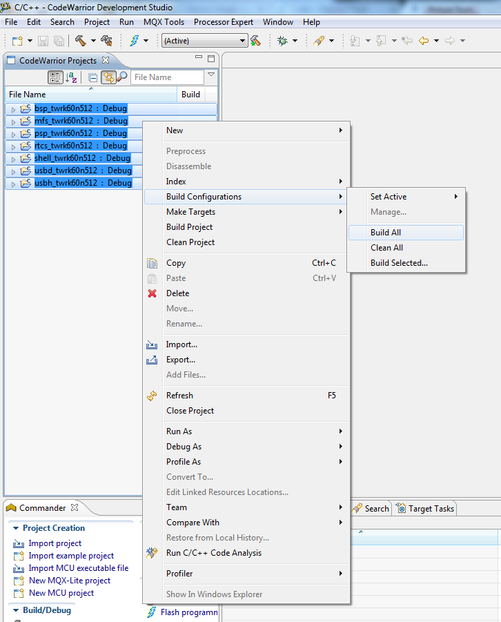The image size is (501, 622).
Task: Click the Refresh icon in context menu
Action: pos(153,396)
